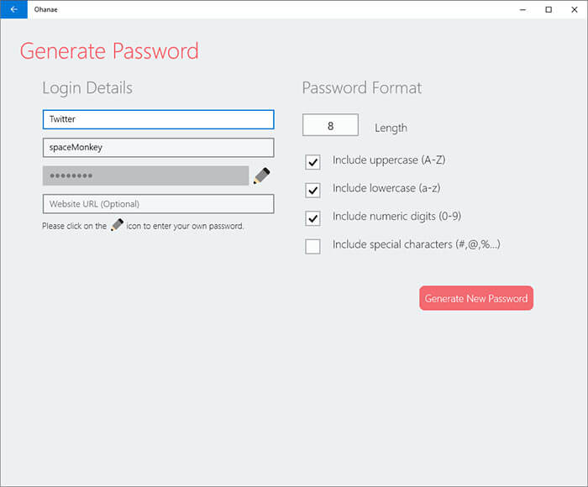588x487 pixels.
Task: Click the Include uppercase label text
Action: click(x=389, y=160)
